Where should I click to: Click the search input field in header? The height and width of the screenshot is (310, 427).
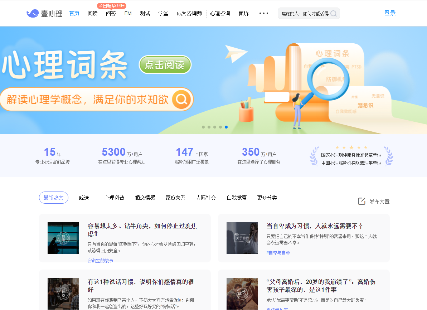[x=304, y=14]
